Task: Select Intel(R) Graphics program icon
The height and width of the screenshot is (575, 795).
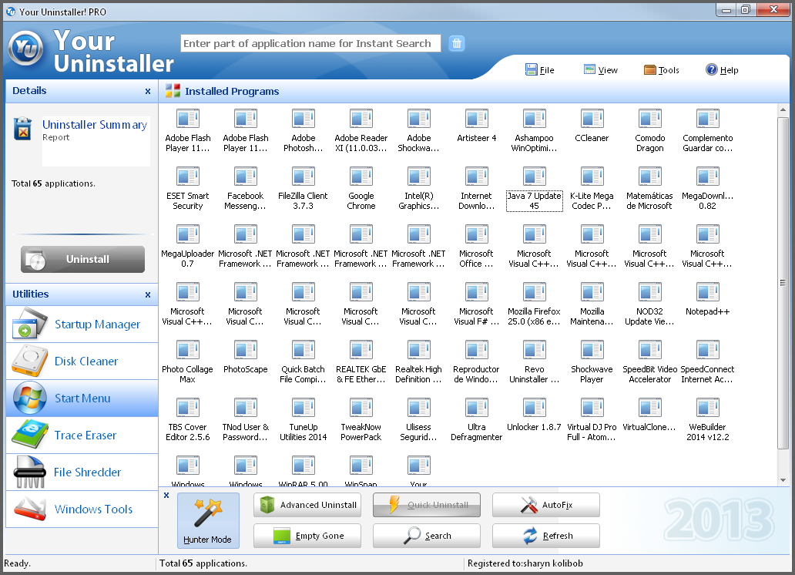Action: point(419,177)
